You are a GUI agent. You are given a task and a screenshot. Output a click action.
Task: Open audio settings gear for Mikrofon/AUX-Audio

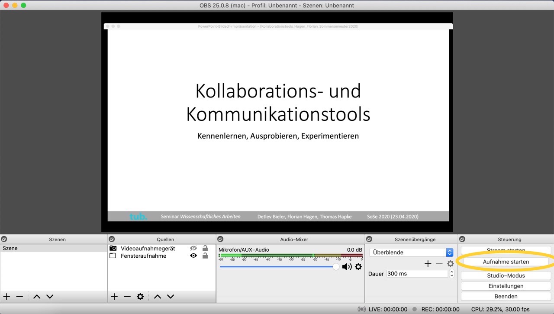tap(358, 267)
